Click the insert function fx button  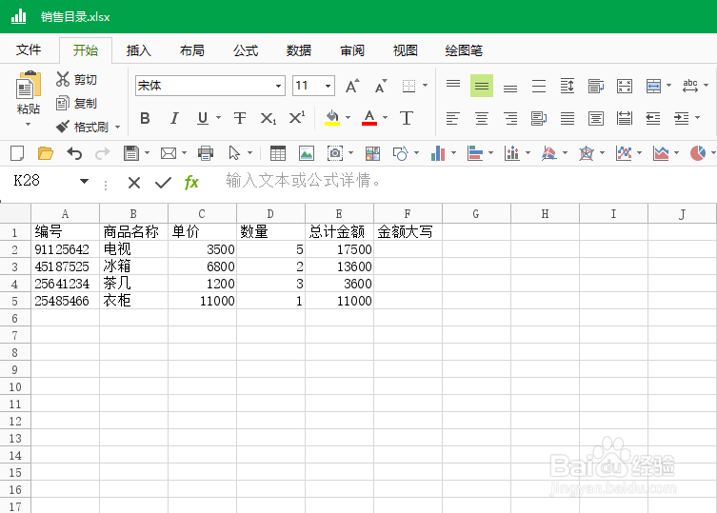tap(191, 183)
